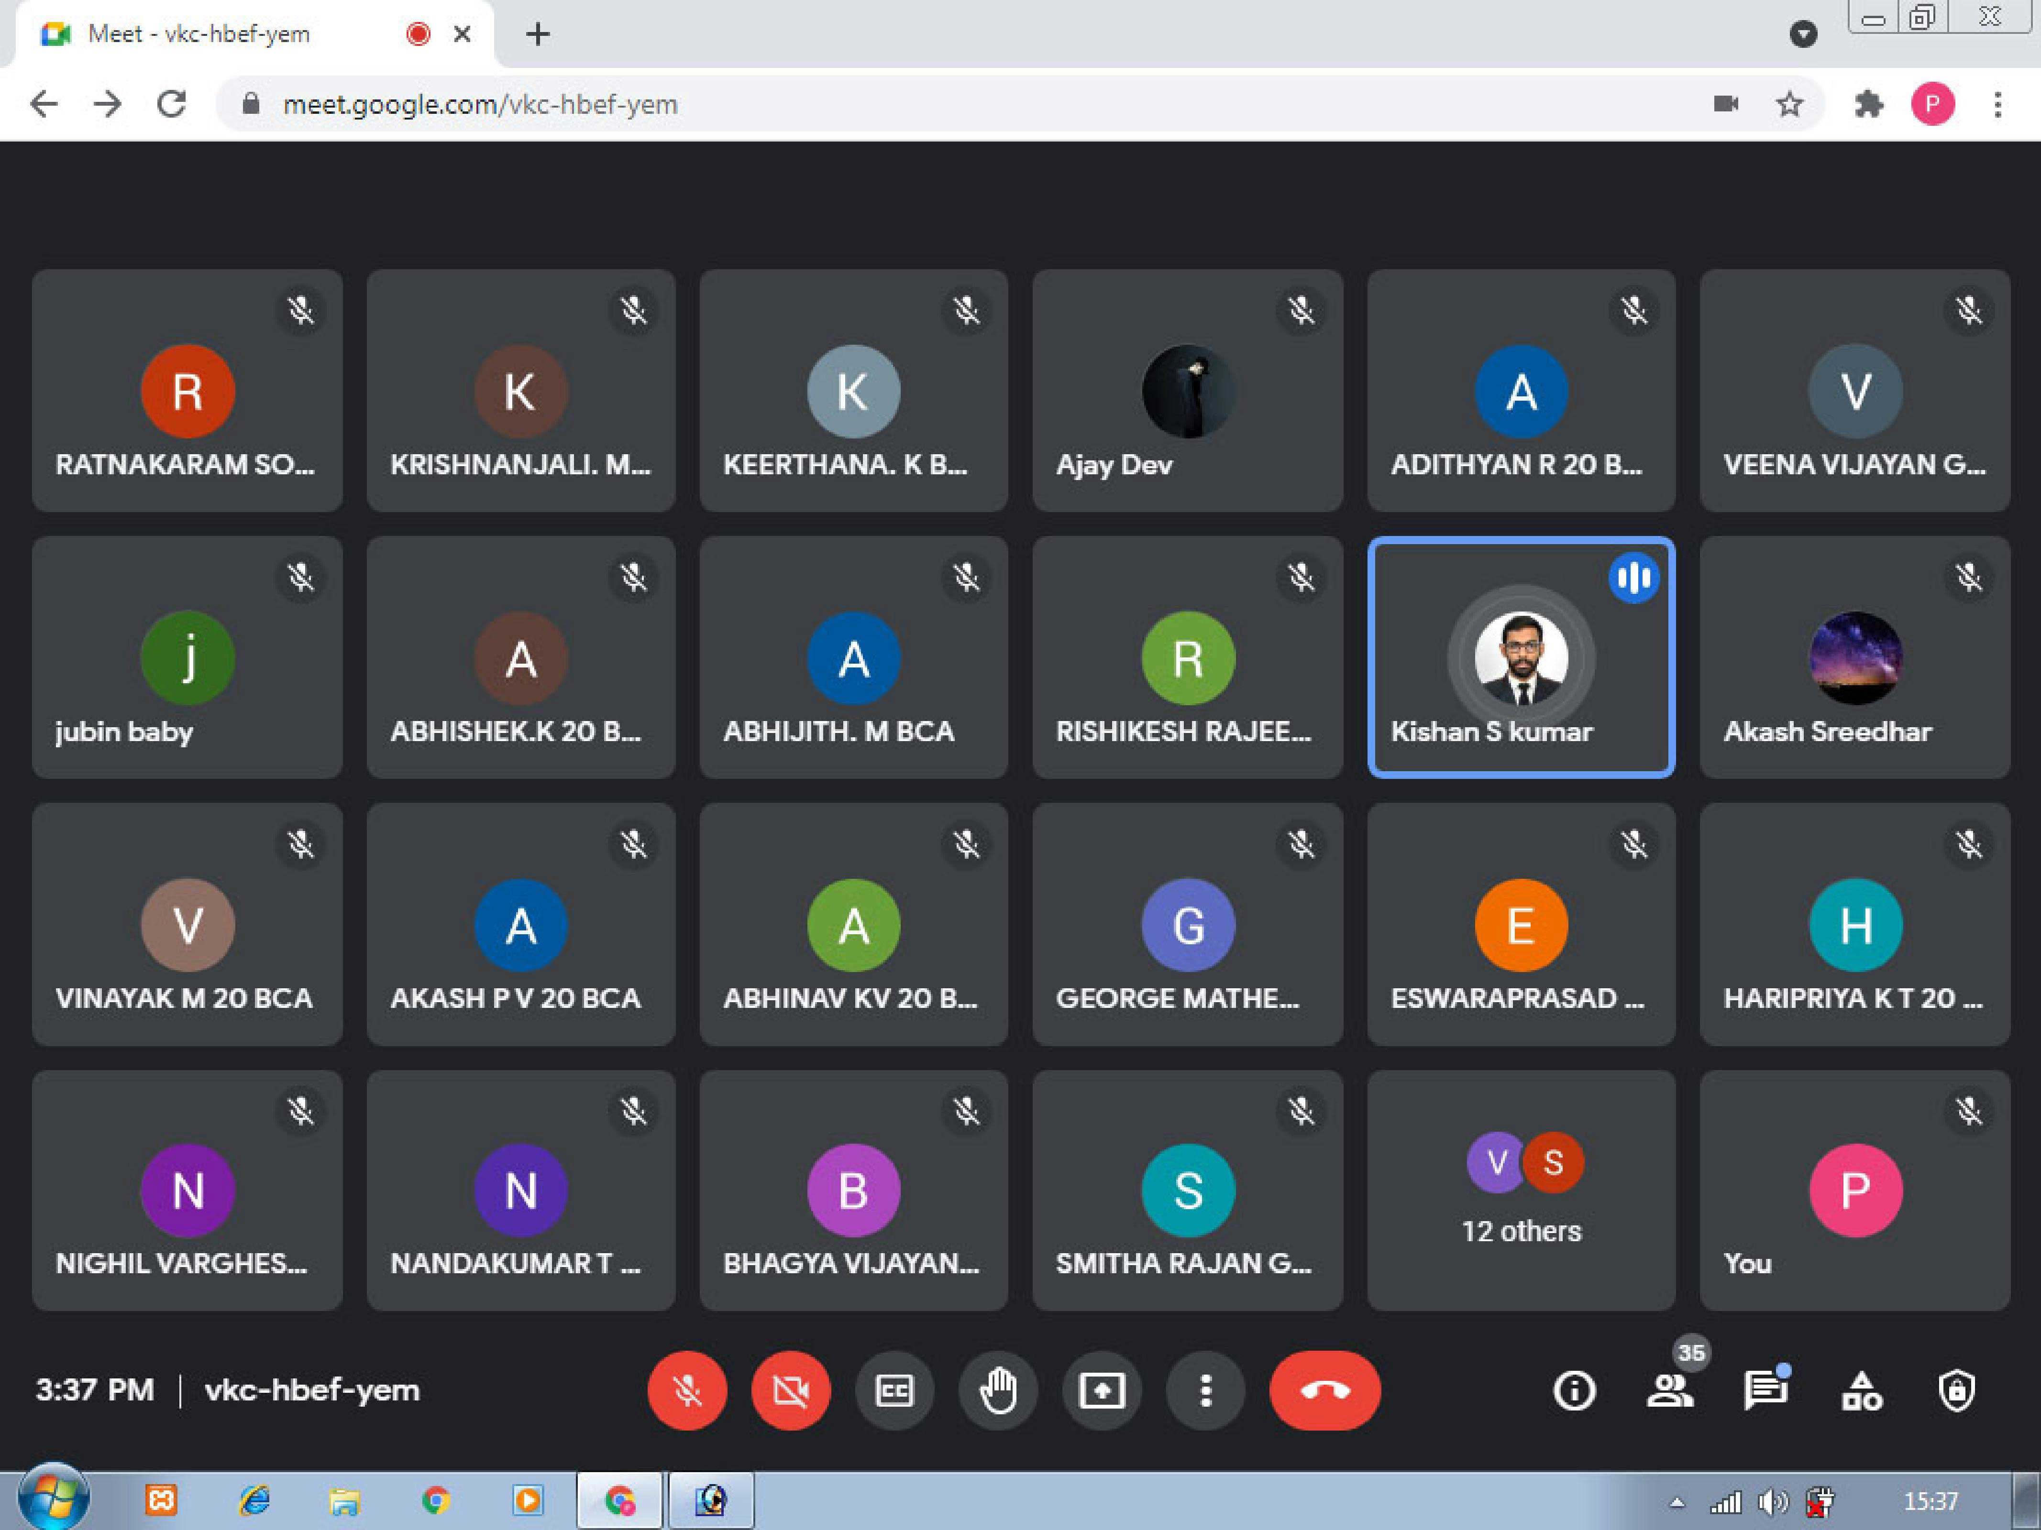Screen dimensions: 2041x1530
Task: Open the Chrome profile P avatar
Action: point(1932,104)
